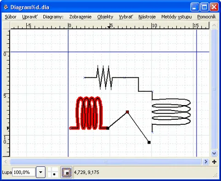221x181 pixels.
Task: Select the red highlighted inductor coil shape
Action: click(x=89, y=113)
